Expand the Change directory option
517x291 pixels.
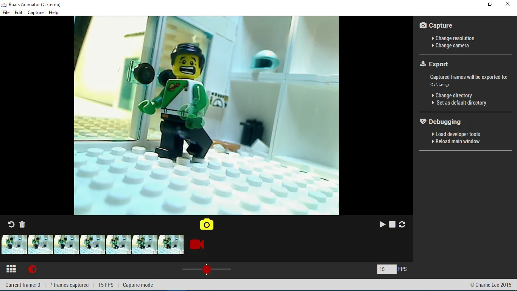pyautogui.click(x=453, y=95)
